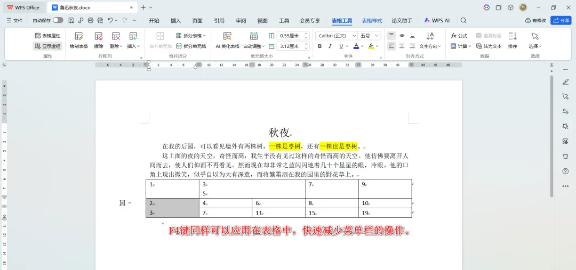
Task: Apply the yellow highlight color
Action: [371, 46]
